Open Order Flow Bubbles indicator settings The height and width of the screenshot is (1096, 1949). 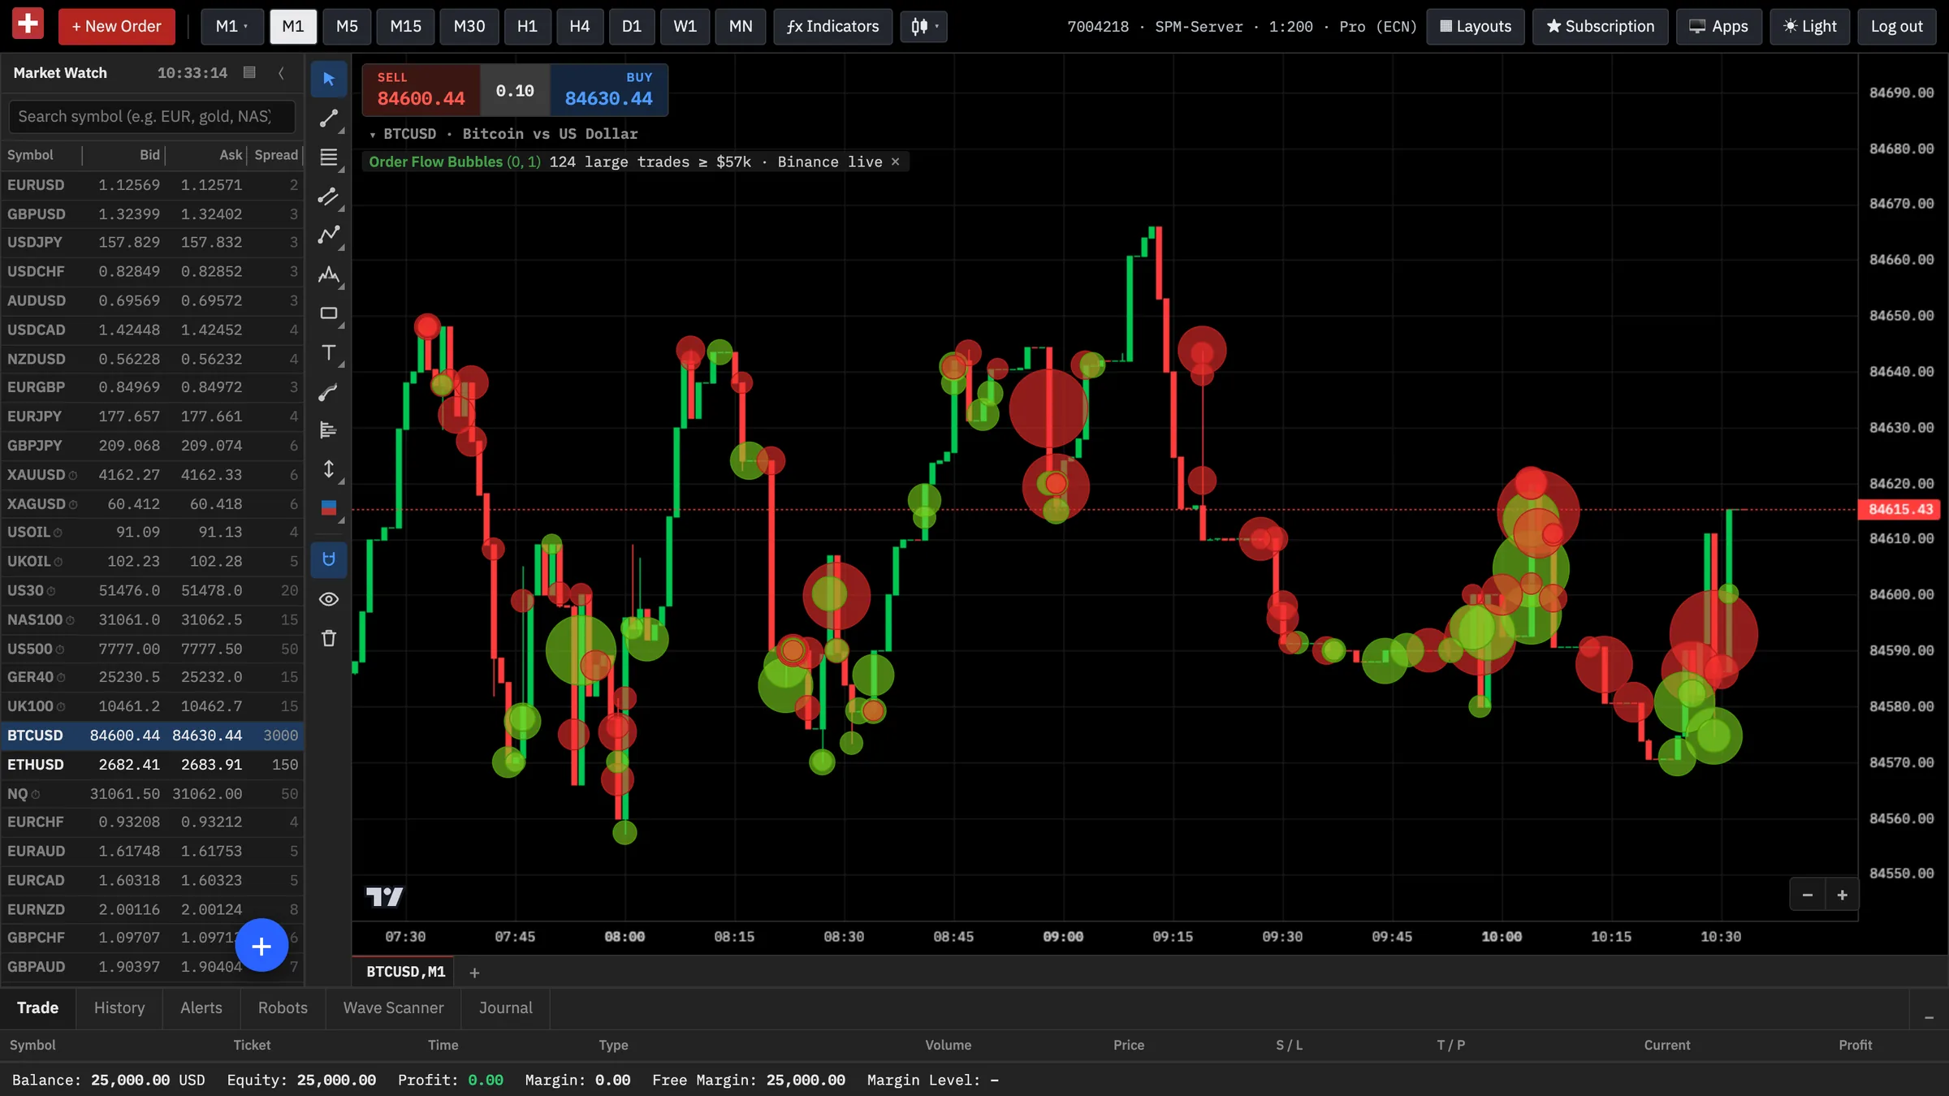tap(454, 162)
